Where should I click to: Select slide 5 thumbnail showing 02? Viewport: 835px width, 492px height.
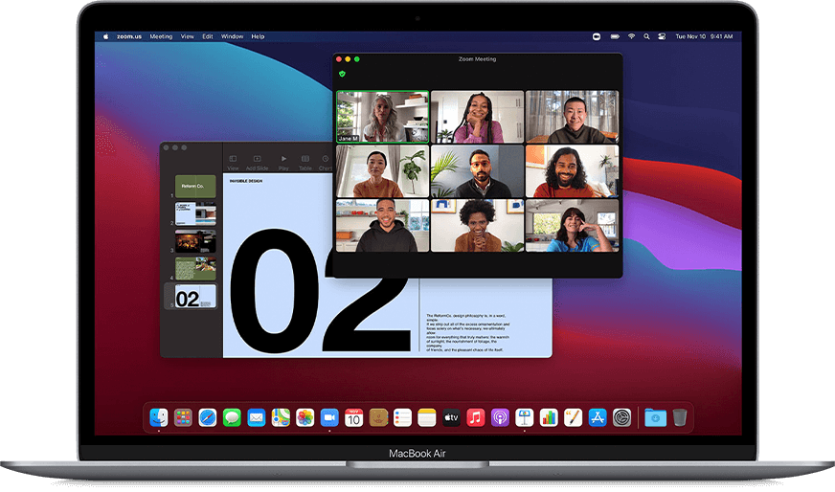(x=195, y=296)
